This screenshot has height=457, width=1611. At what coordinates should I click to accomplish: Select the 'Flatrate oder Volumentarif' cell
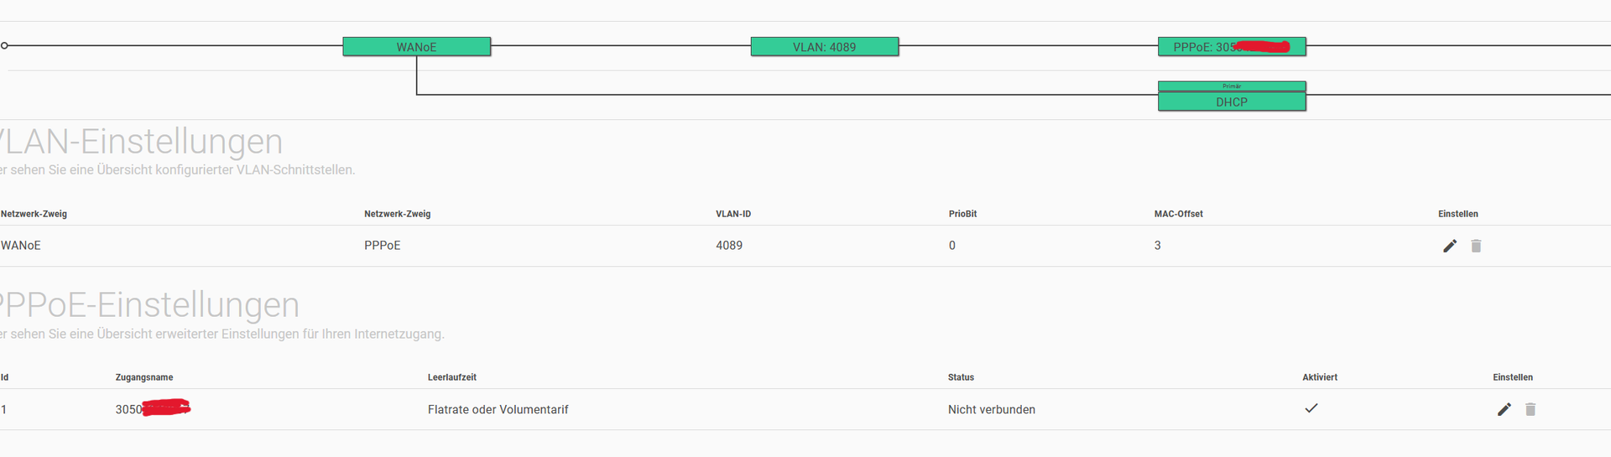click(498, 409)
